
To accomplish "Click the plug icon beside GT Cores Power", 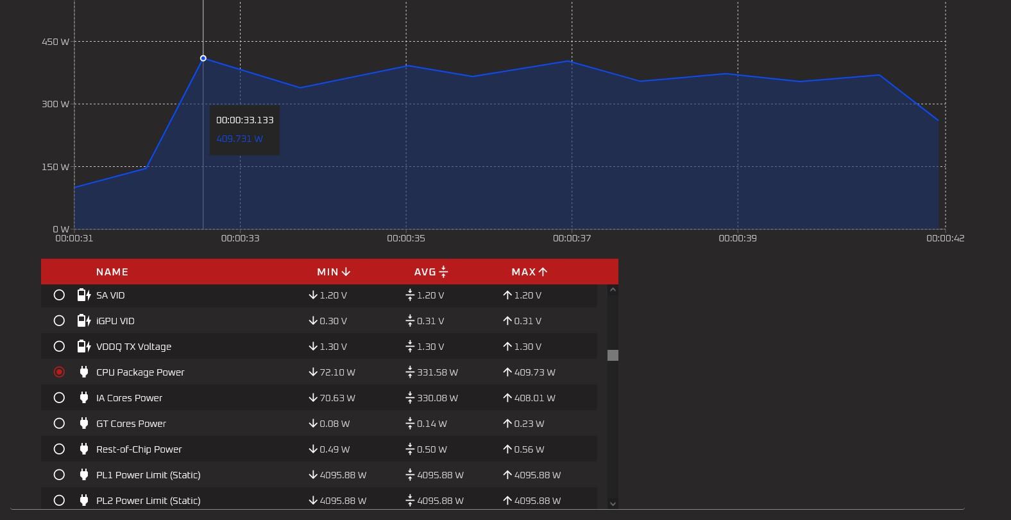I will pos(83,424).
